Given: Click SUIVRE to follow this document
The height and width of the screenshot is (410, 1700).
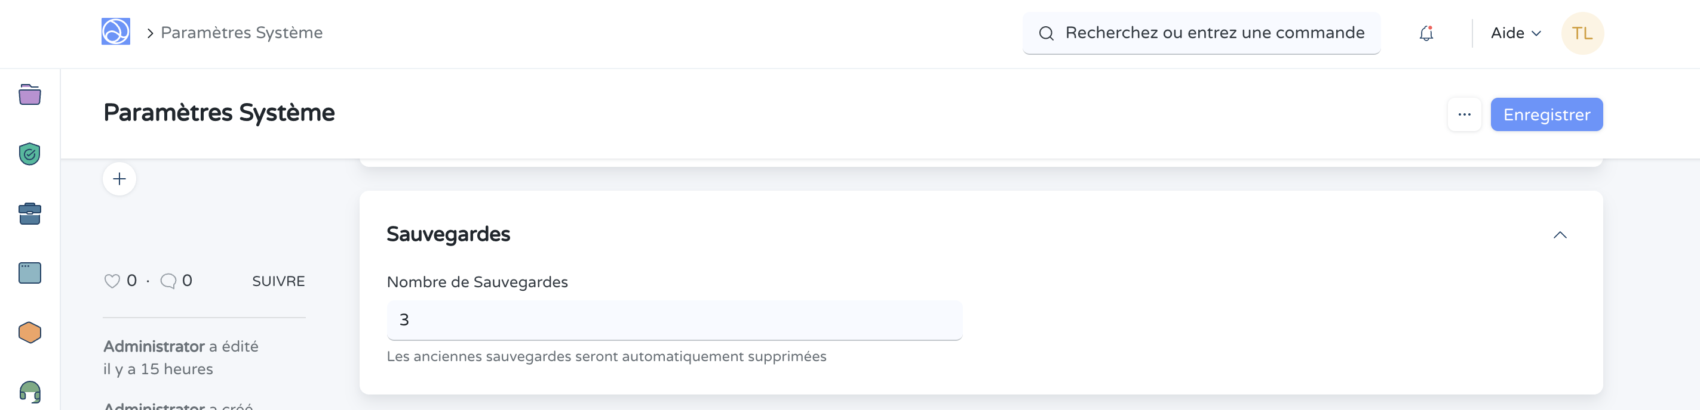Looking at the screenshot, I should tap(277, 281).
